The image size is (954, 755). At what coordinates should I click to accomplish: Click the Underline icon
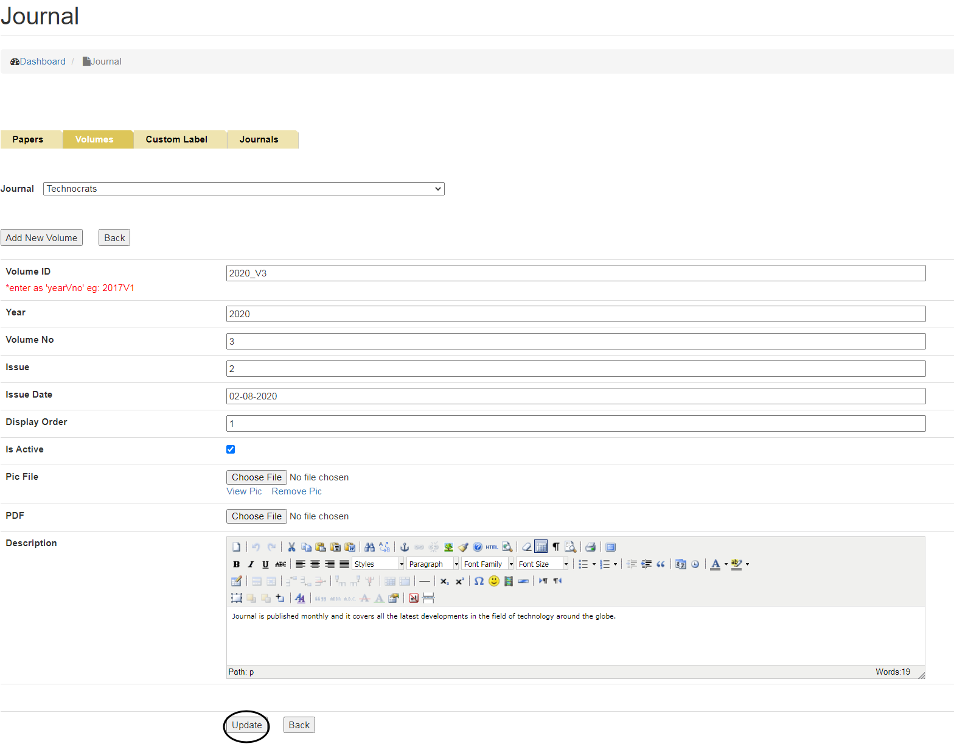pos(265,564)
